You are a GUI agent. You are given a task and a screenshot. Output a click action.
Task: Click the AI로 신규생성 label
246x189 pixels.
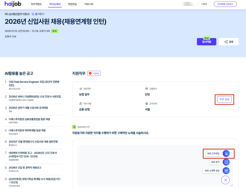(213, 153)
